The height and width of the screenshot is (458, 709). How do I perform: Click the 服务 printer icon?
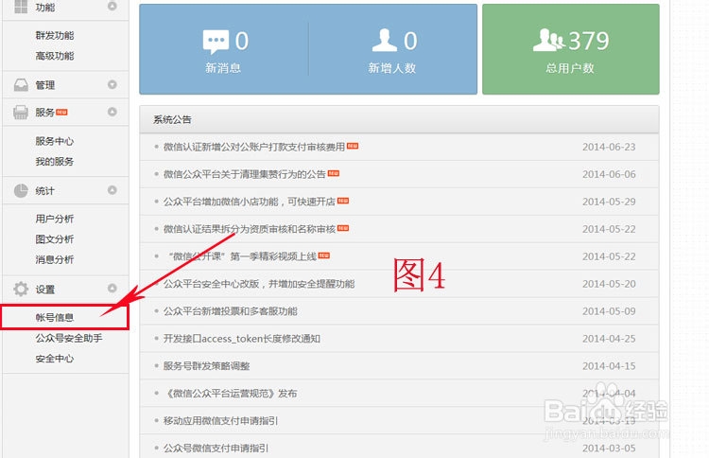[21, 113]
